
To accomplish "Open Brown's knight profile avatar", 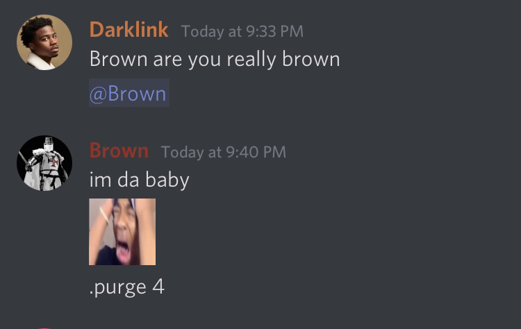I will tap(44, 163).
